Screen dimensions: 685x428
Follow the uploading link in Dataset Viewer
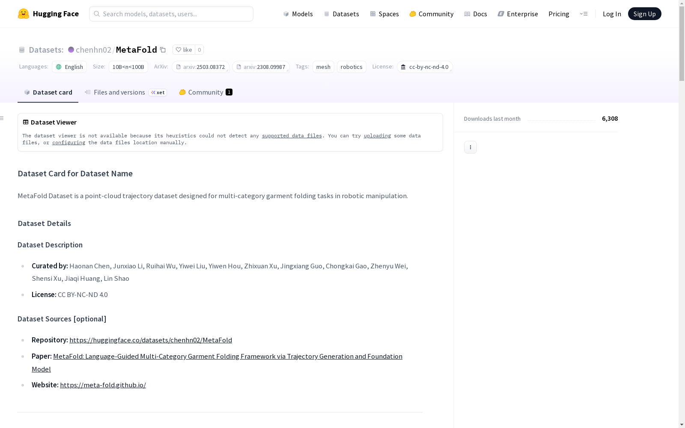tap(377, 136)
